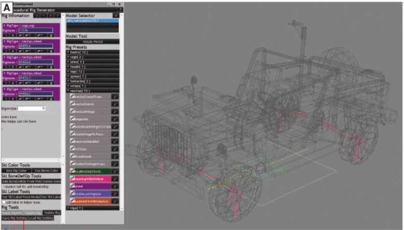Viewport: 404px width, 230px height.
Task: Expand the legs preset category
Action: point(93,71)
